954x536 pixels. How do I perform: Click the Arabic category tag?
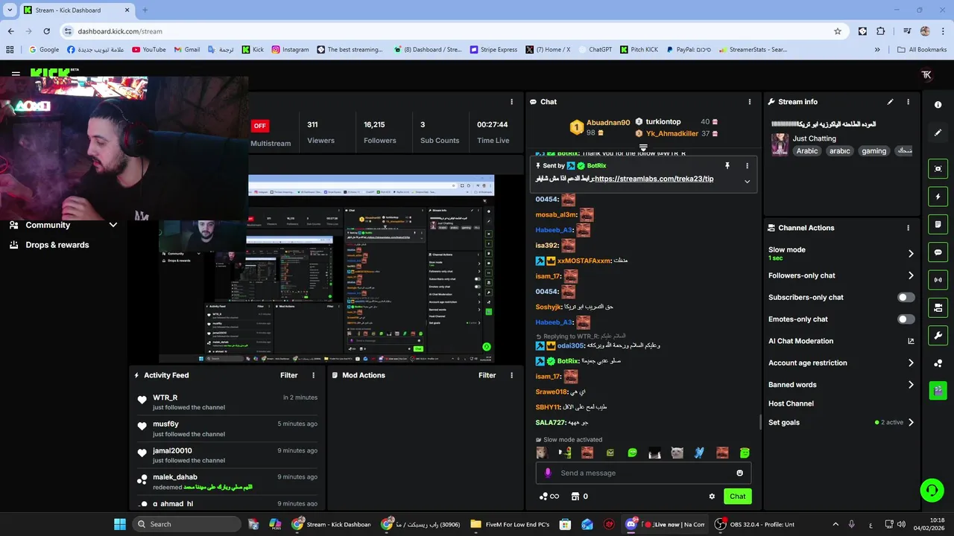807,151
